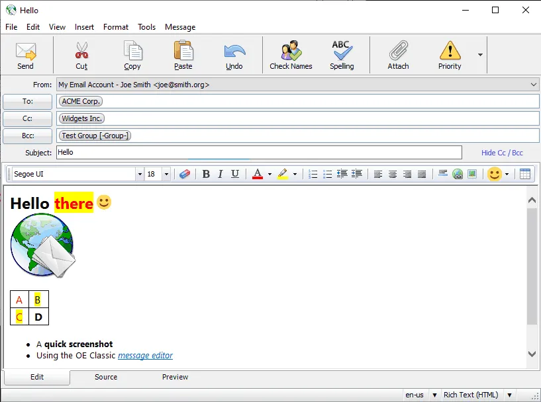Viewport: 541px width, 402px height.
Task: Toggle underline formatting
Action: click(234, 174)
